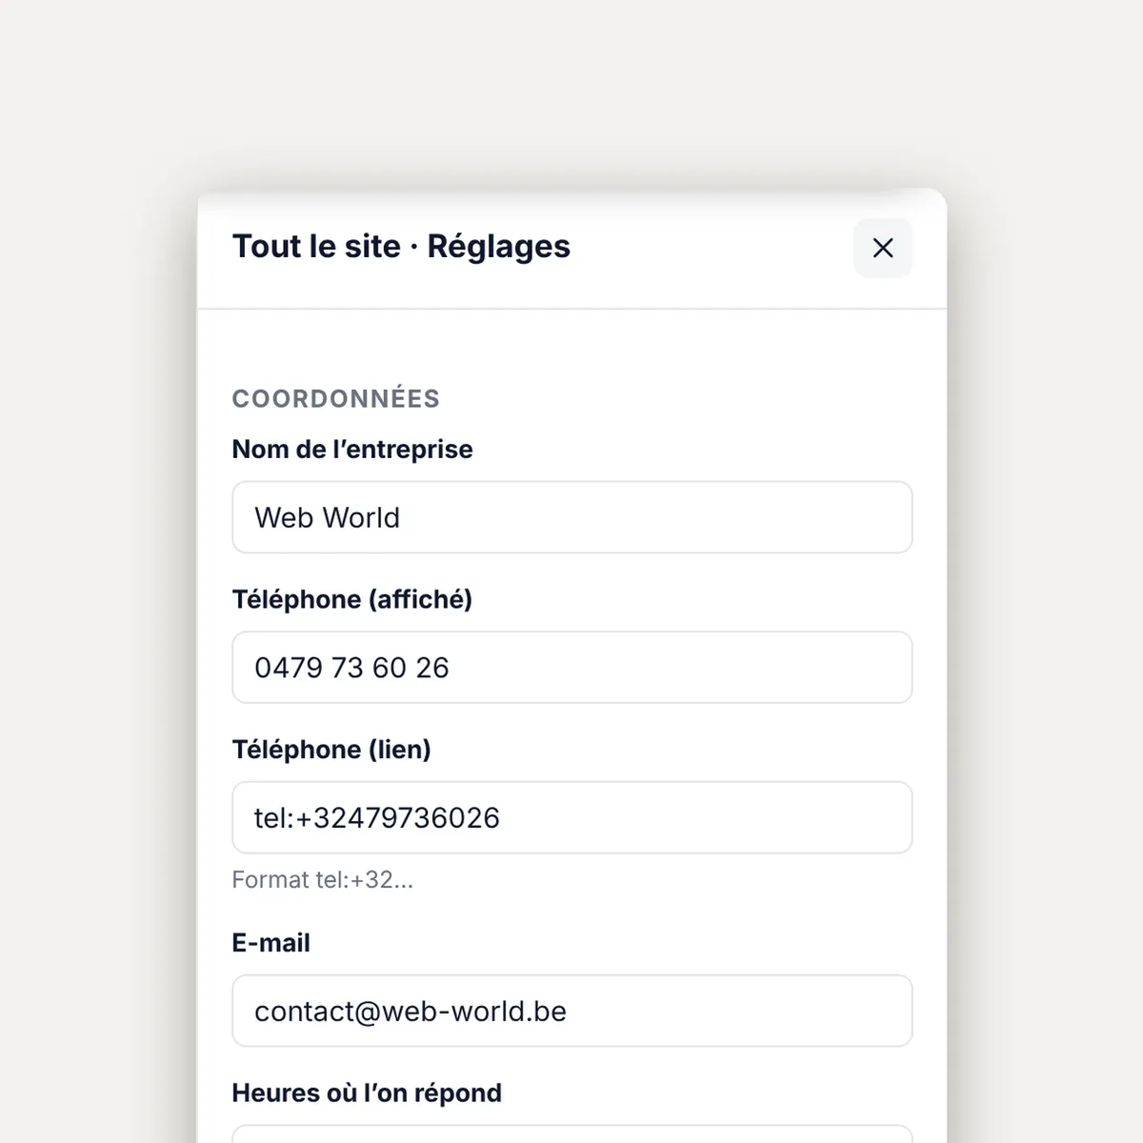Place cursor on the tel:+32479736026 value
The height and width of the screenshot is (1143, 1143).
point(377,818)
